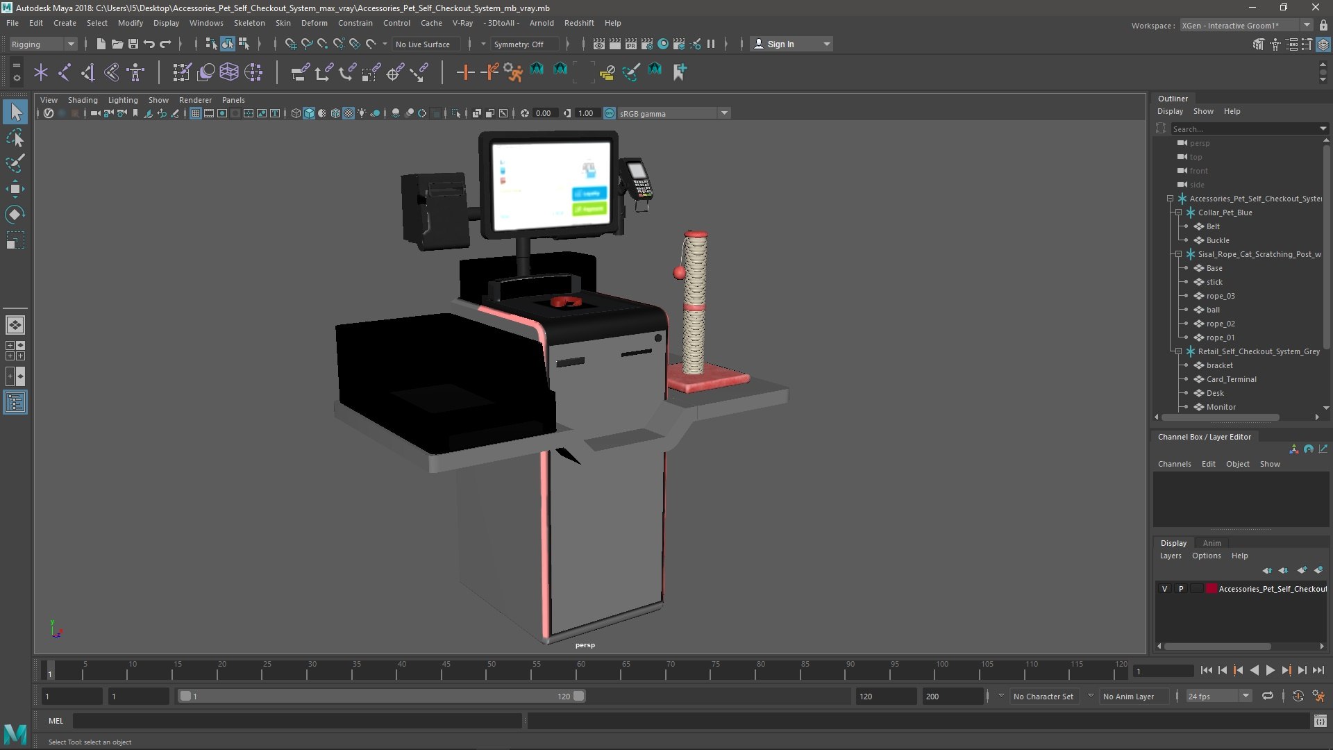This screenshot has height=750, width=1333.
Task: Play animation forwards
Action: click(x=1270, y=671)
